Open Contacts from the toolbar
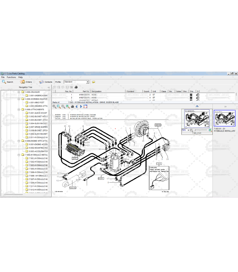Screen dimensions: 238x272 [46, 82]
